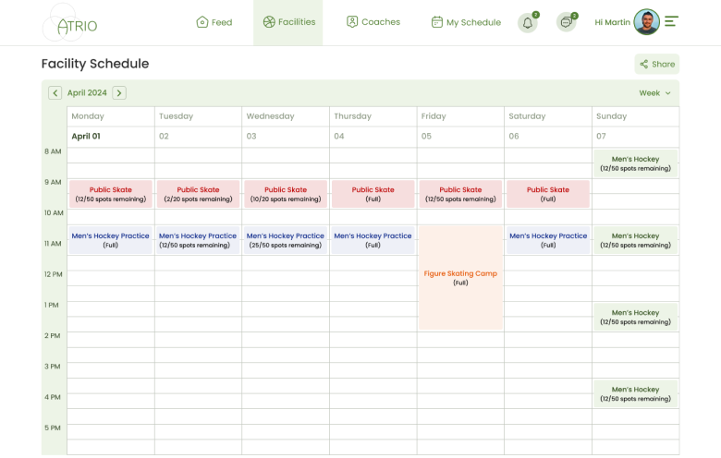The width and height of the screenshot is (721, 458).
Task: Open the chat messages icon
Action: (566, 22)
